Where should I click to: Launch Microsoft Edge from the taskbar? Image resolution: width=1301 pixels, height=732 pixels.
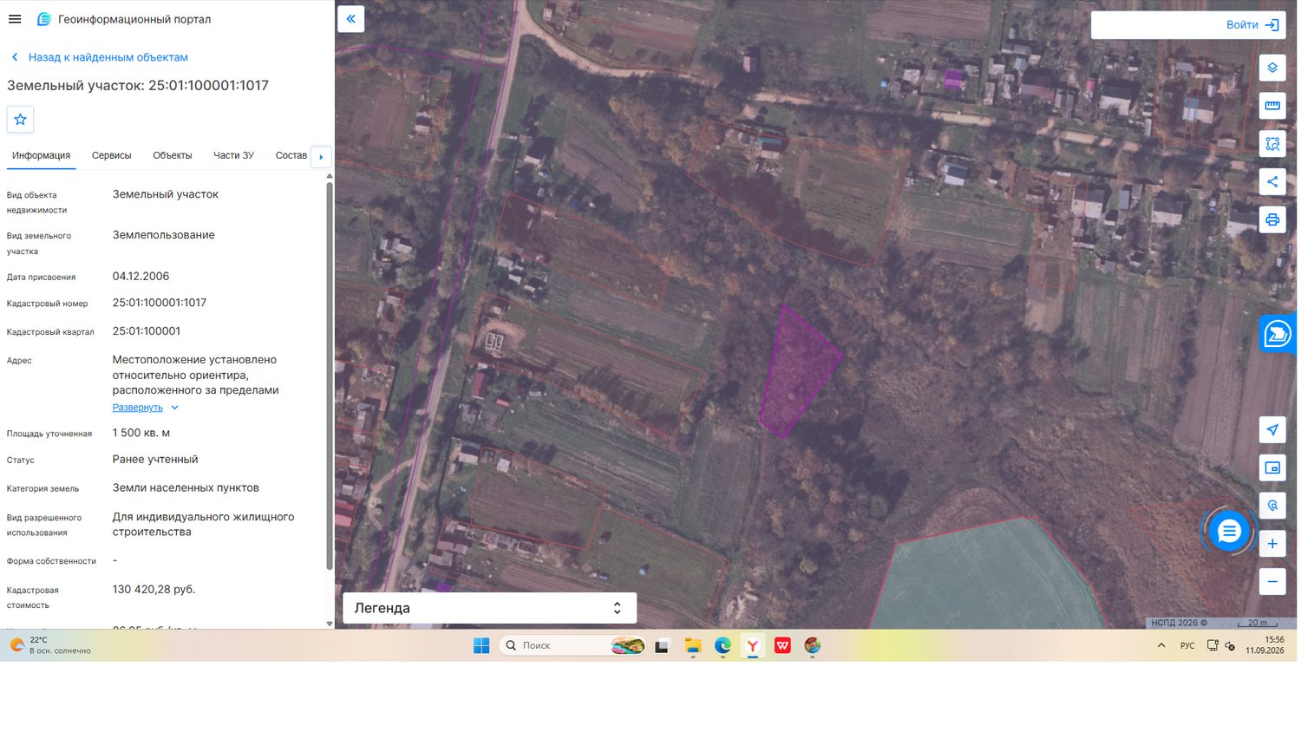point(722,645)
